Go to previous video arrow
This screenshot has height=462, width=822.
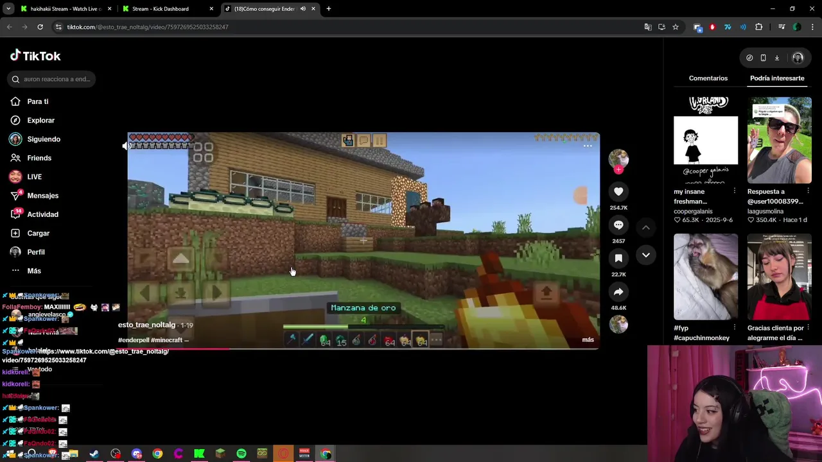click(646, 227)
